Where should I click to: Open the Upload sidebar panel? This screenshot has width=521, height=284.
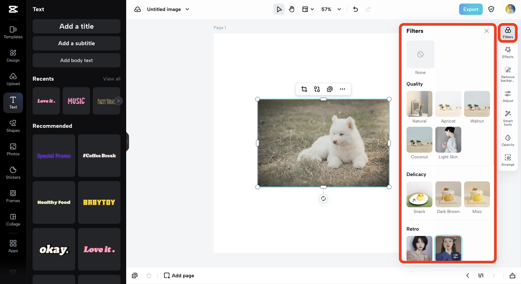coord(13,79)
